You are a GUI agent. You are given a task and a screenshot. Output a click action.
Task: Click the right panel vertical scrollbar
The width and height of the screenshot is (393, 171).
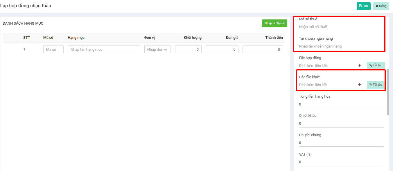(388, 92)
